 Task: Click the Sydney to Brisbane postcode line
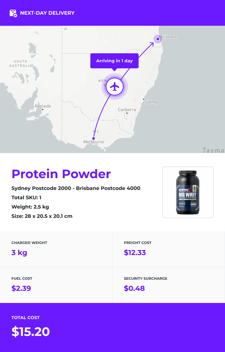[76, 188]
